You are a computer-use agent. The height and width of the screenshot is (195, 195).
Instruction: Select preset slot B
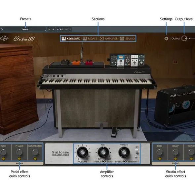point(53,29)
